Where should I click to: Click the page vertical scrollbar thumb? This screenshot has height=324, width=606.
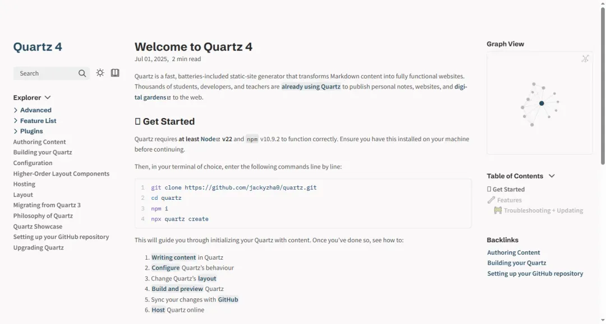coord(603,85)
